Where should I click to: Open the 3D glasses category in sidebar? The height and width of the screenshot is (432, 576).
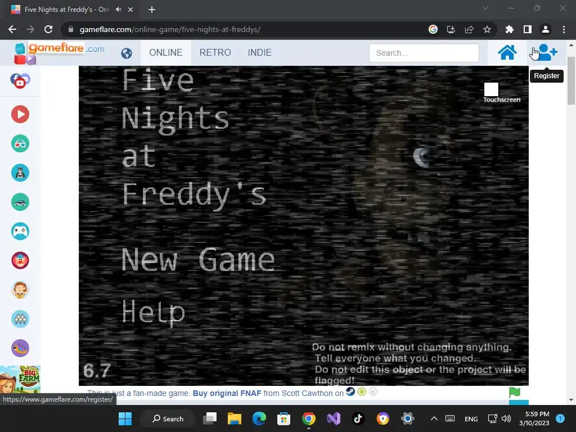pyautogui.click(x=20, y=143)
